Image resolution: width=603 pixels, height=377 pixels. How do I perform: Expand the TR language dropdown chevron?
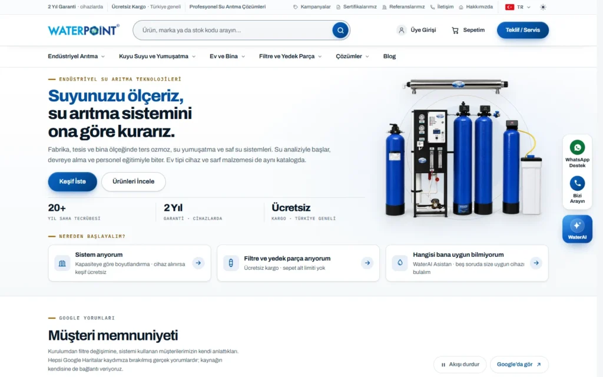(529, 7)
